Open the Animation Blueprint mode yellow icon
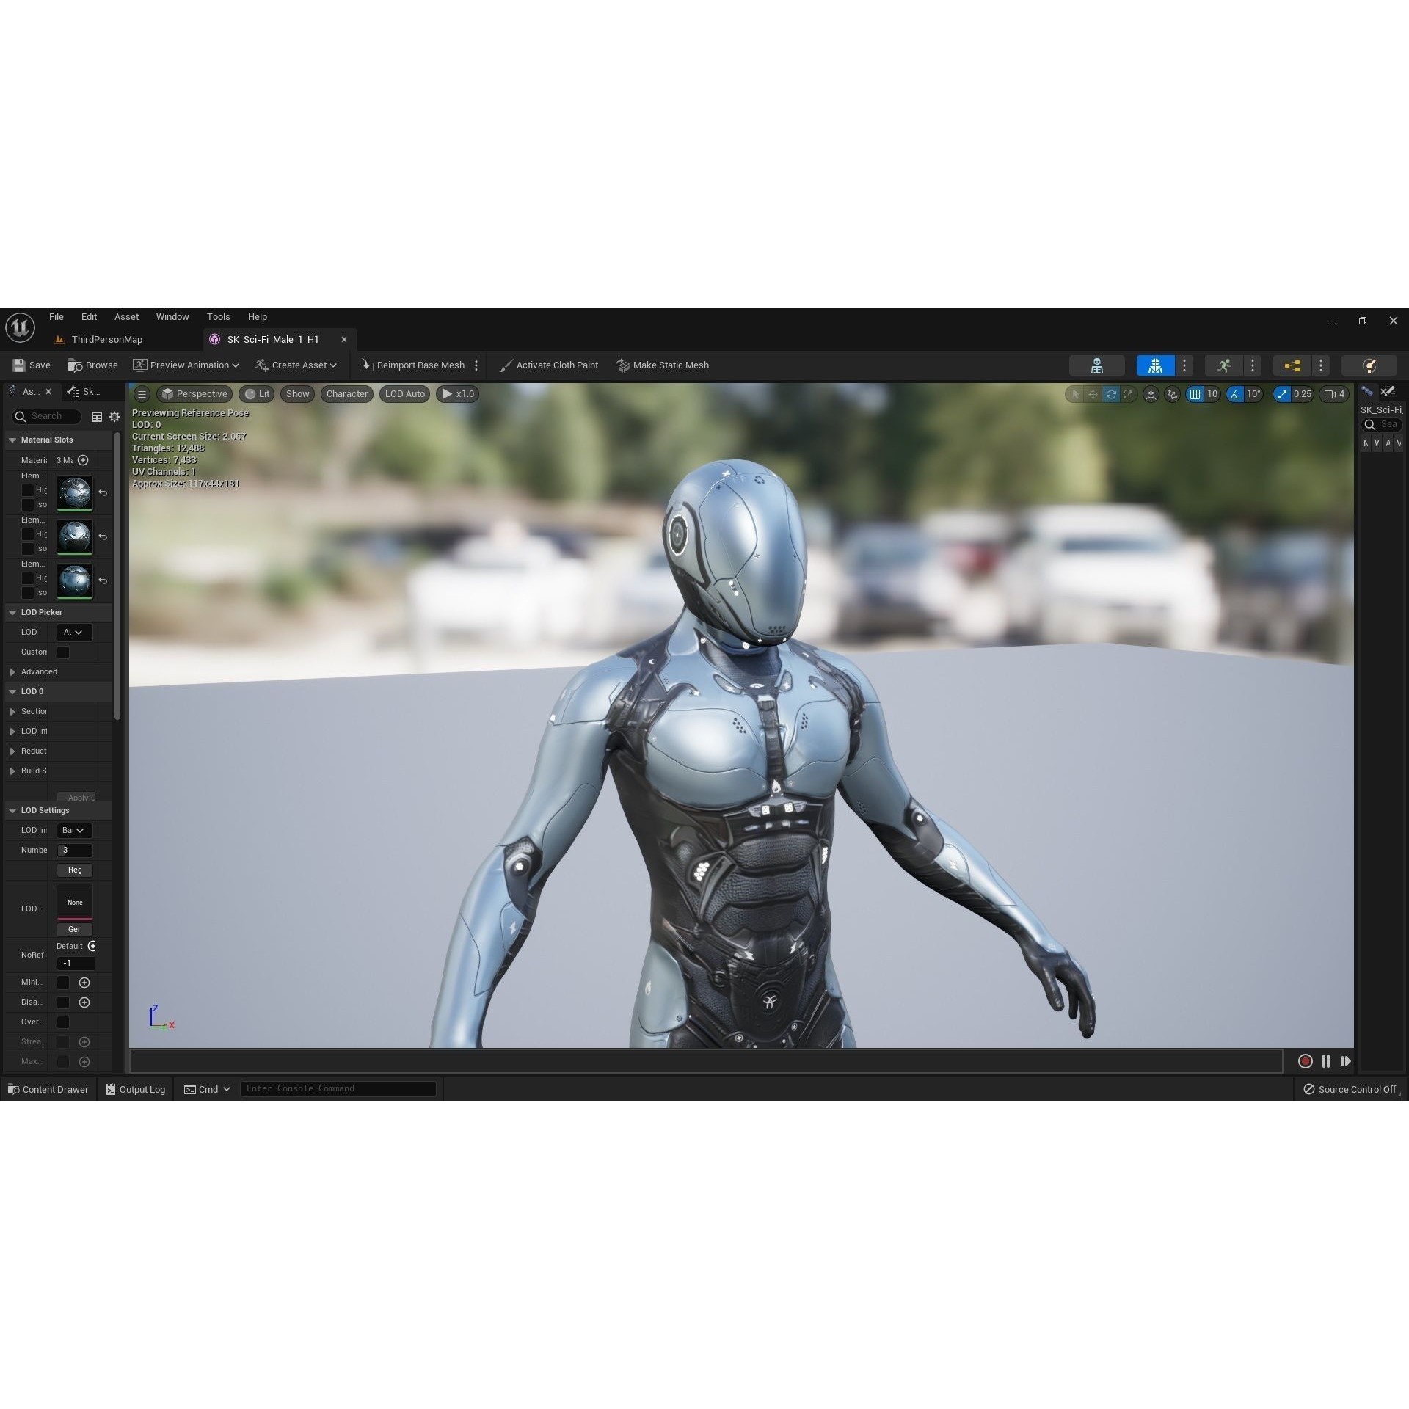This screenshot has height=1409, width=1409. pos(1292,365)
